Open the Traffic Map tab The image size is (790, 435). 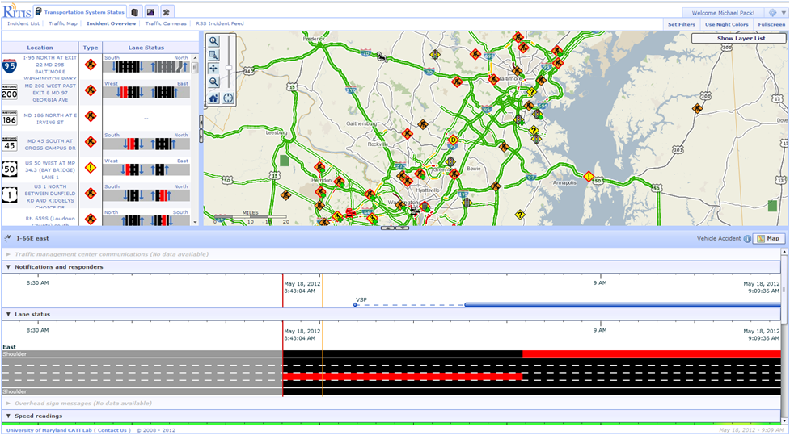[63, 23]
